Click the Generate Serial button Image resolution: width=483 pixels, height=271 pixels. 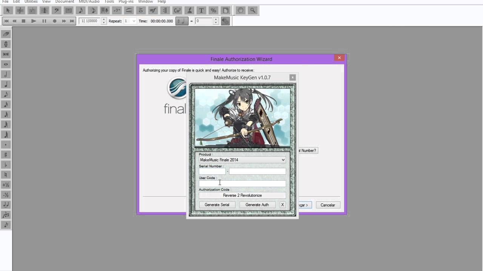click(x=217, y=205)
